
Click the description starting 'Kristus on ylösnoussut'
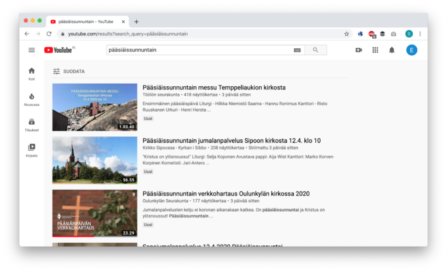tap(238, 160)
